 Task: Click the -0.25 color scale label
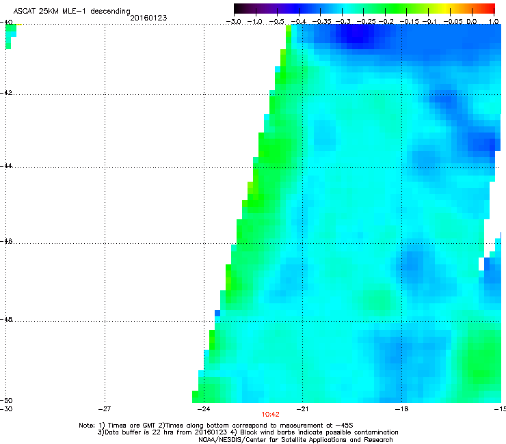pyautogui.click(x=366, y=22)
